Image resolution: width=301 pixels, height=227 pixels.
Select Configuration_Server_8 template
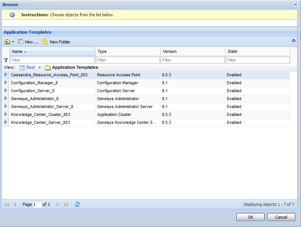coord(32,91)
